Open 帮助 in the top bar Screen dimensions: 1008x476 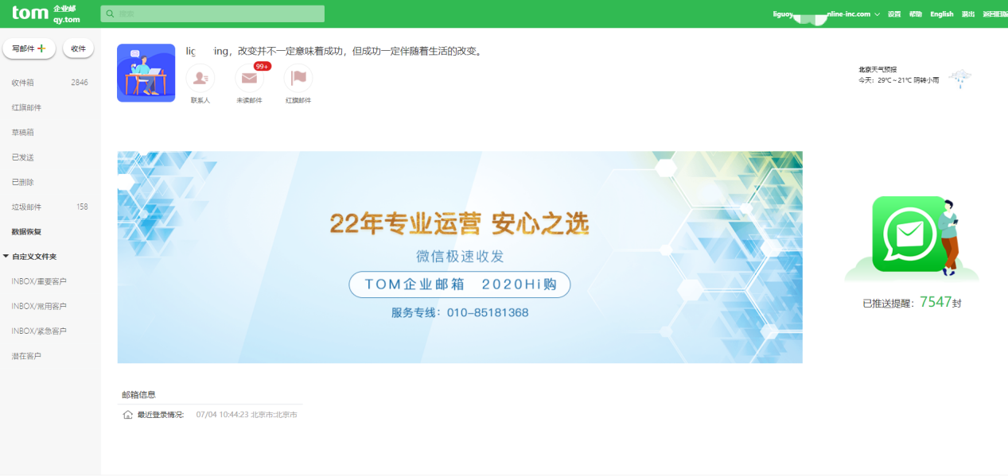[916, 14]
